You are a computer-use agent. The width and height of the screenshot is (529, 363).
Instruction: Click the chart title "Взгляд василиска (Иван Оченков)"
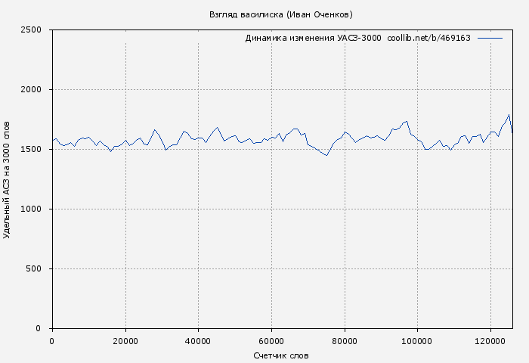coord(280,14)
